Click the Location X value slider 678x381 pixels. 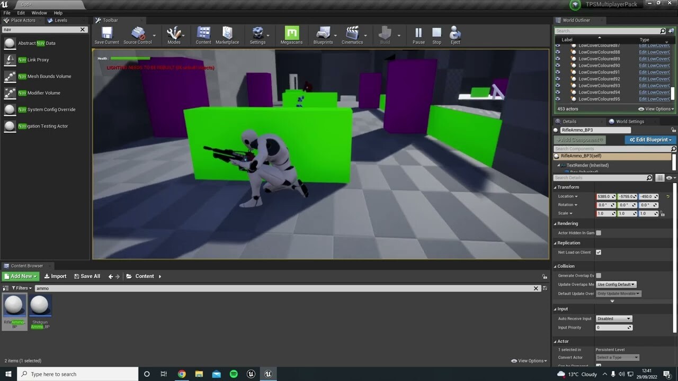[605, 196]
